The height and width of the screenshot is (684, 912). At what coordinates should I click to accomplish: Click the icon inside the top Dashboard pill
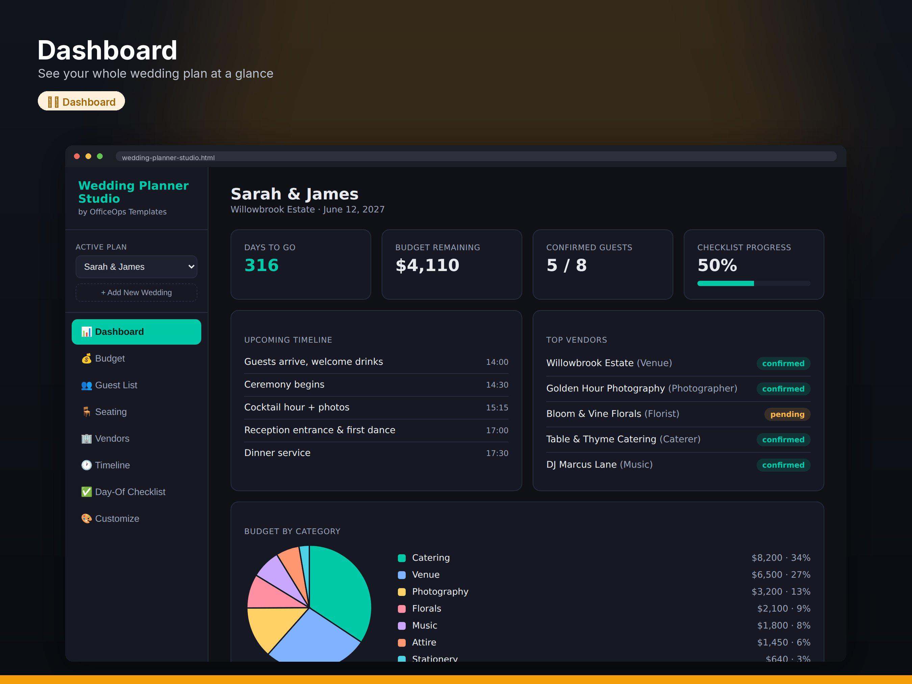point(53,102)
